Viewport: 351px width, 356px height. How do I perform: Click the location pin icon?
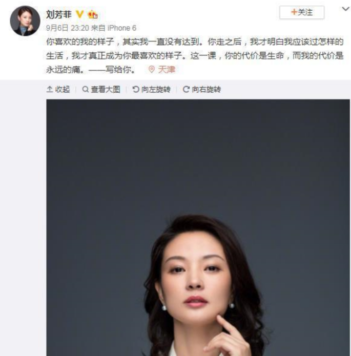pyautogui.click(x=152, y=70)
